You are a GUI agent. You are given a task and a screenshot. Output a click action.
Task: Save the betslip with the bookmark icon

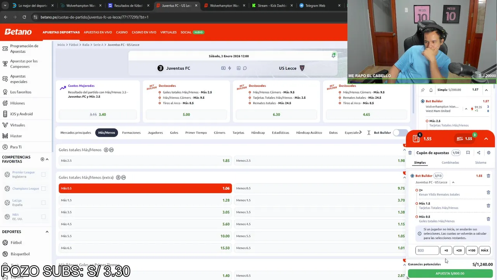click(x=468, y=153)
